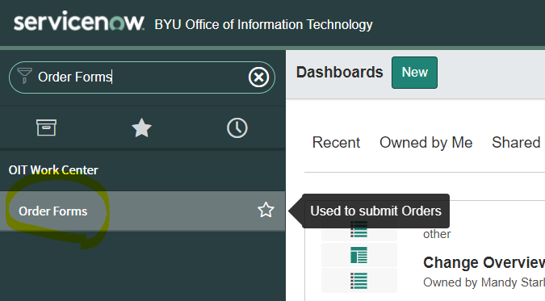Show Favorites with the star tab
This screenshot has height=301, width=545.
coord(142,128)
